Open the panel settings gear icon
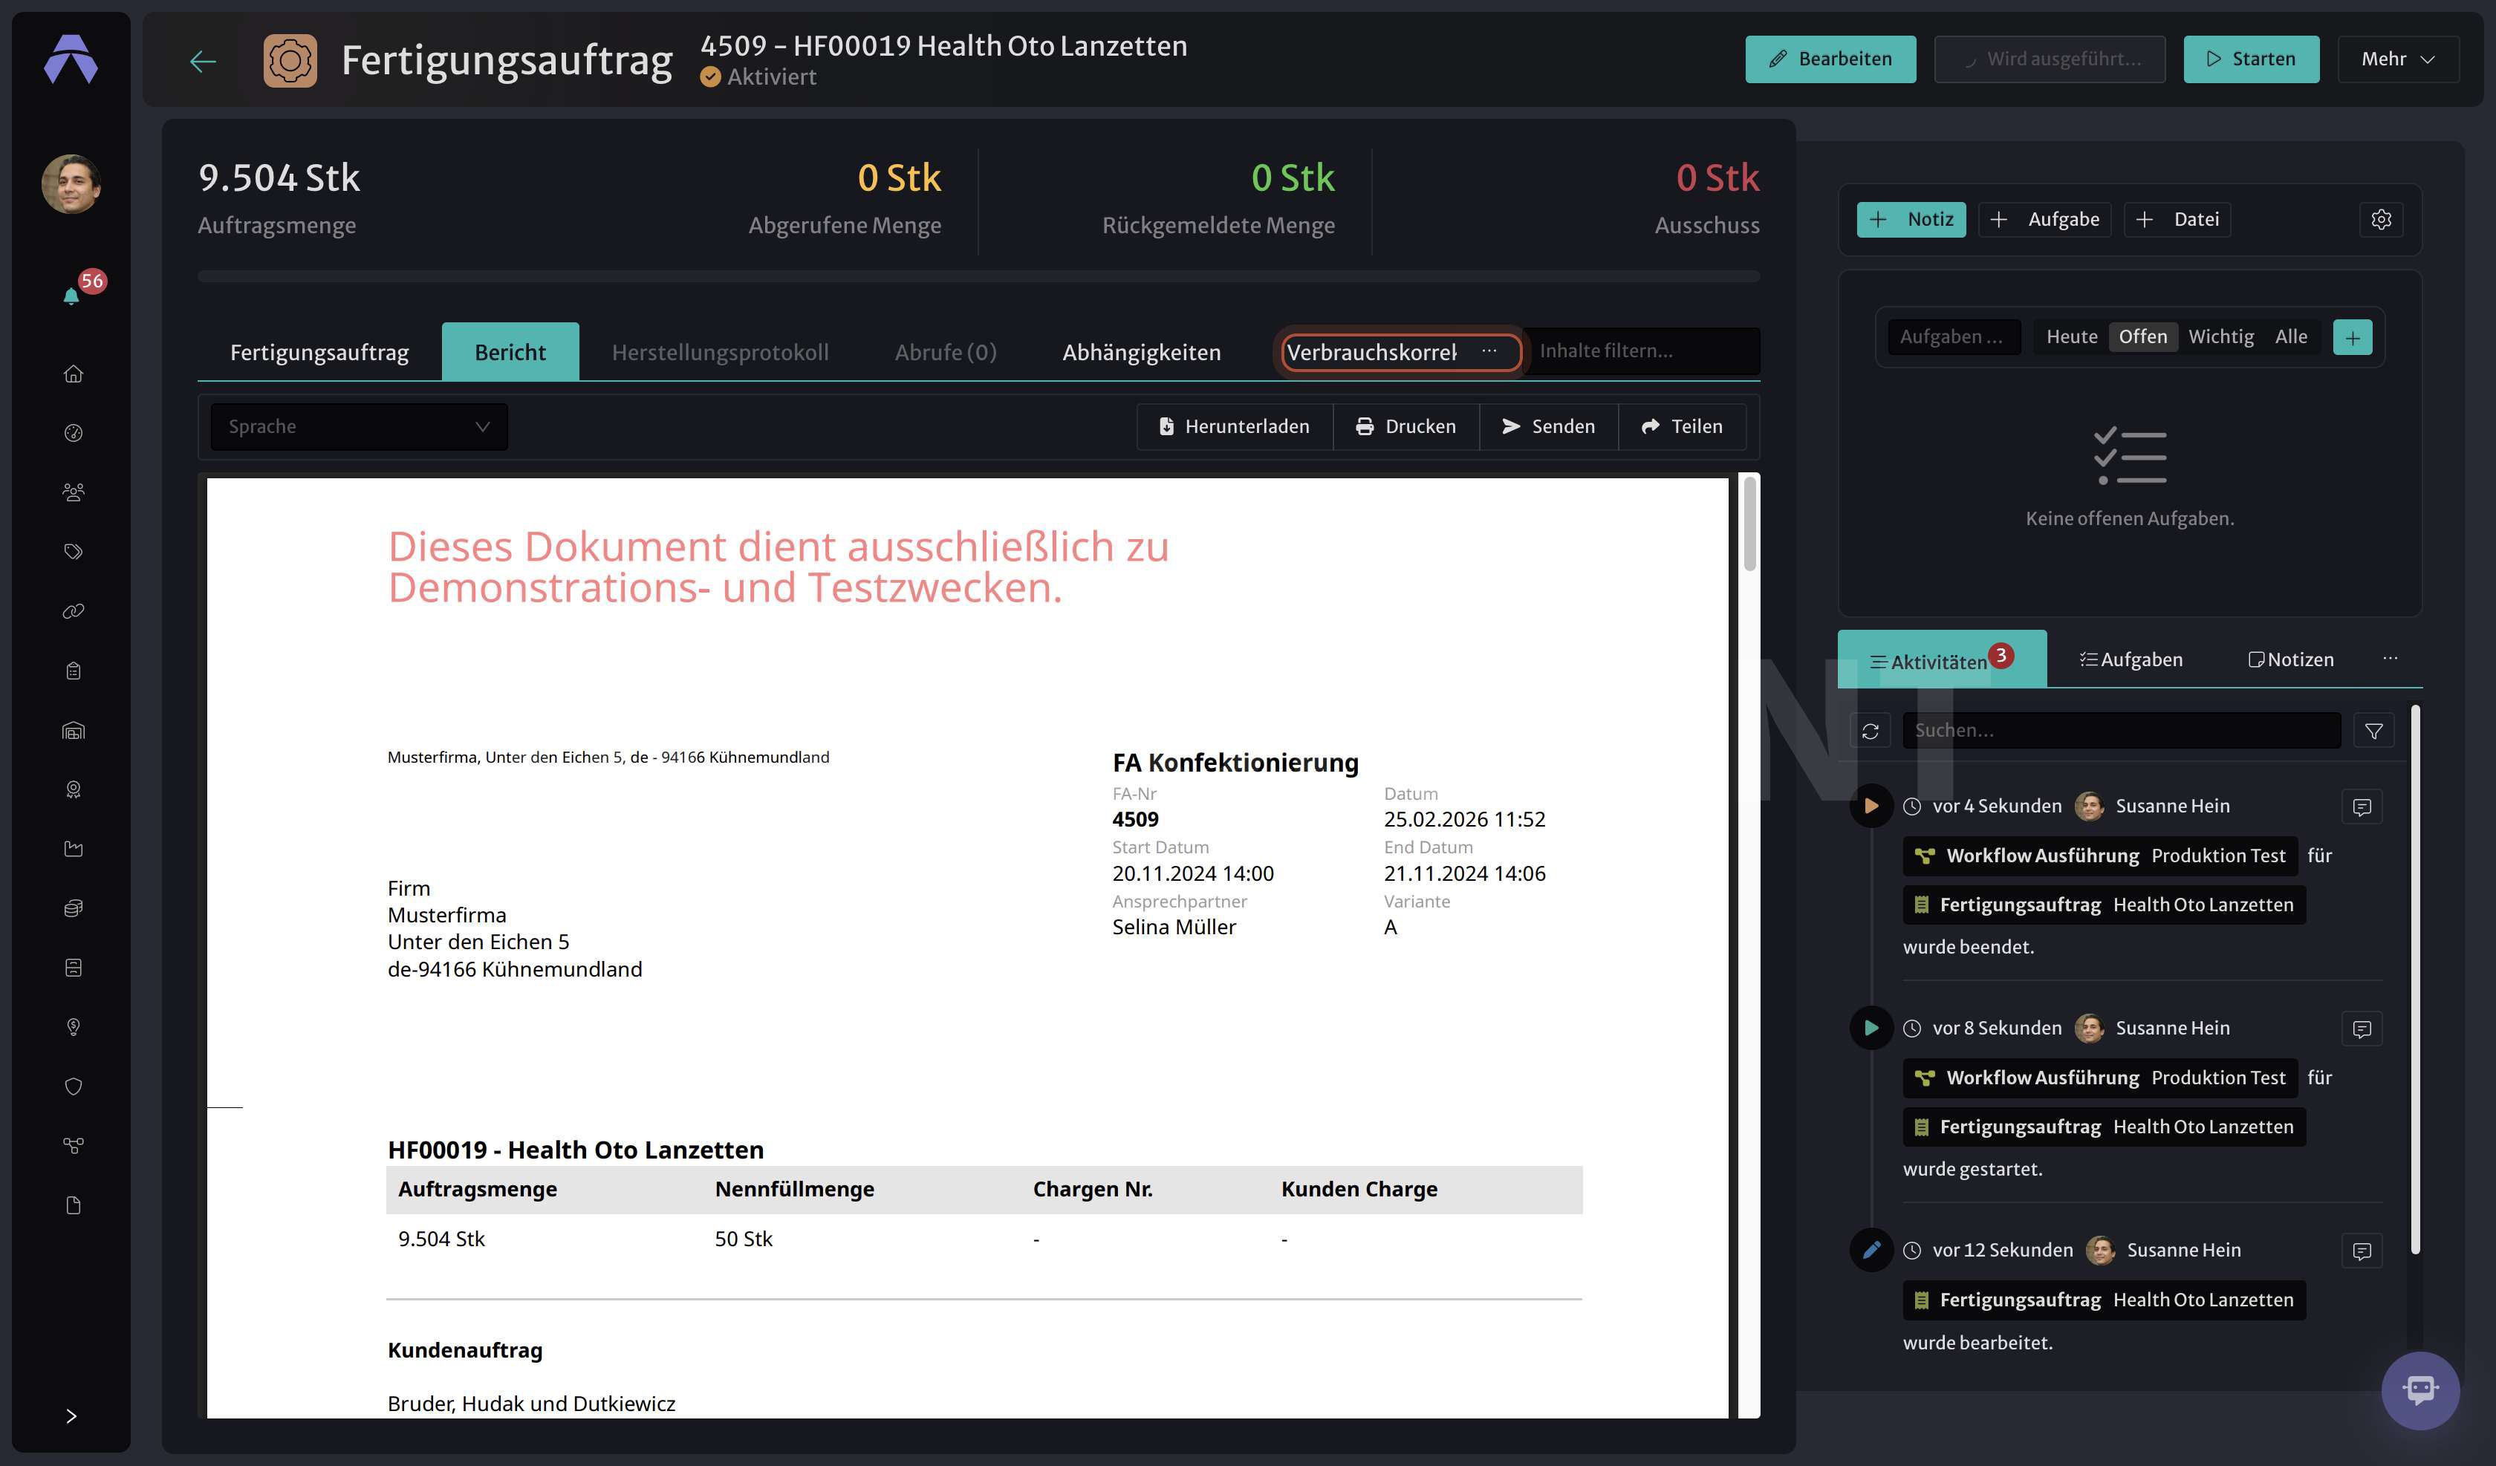This screenshot has height=1466, width=2496. coord(2381,219)
